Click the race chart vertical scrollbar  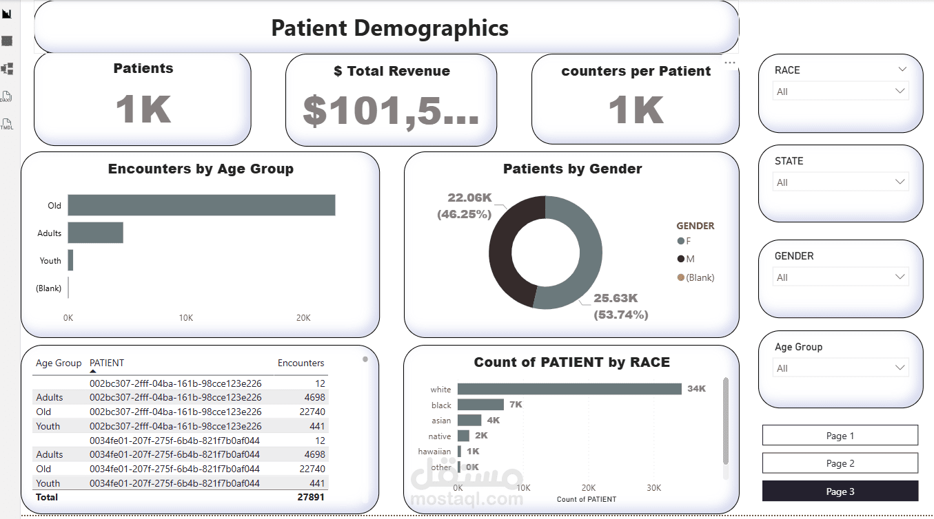pyautogui.click(x=724, y=420)
